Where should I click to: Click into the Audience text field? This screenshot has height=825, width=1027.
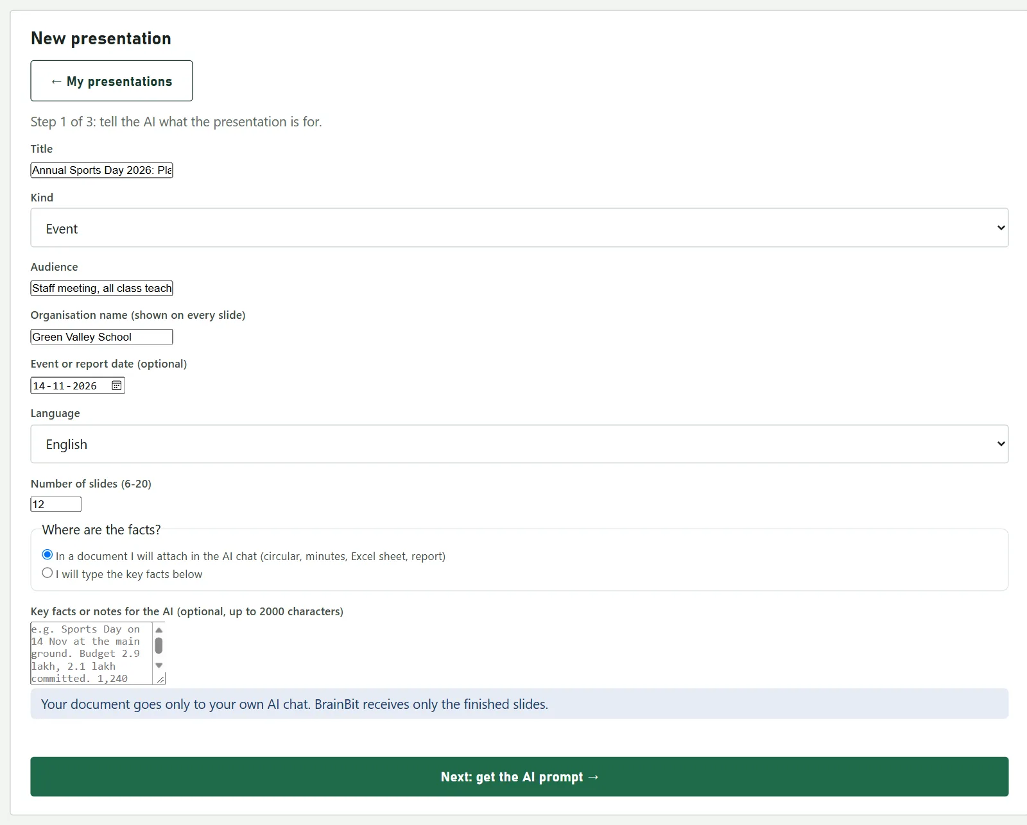click(101, 288)
